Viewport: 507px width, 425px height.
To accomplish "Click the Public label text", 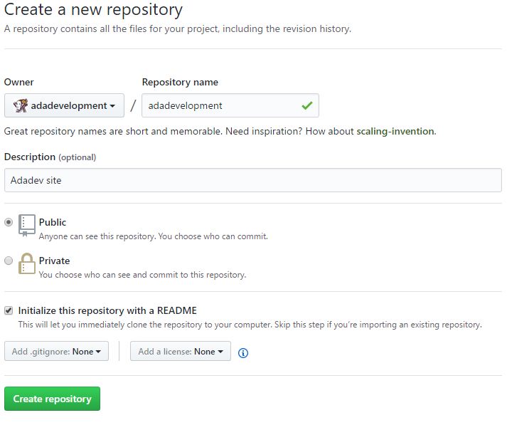I will [x=53, y=222].
